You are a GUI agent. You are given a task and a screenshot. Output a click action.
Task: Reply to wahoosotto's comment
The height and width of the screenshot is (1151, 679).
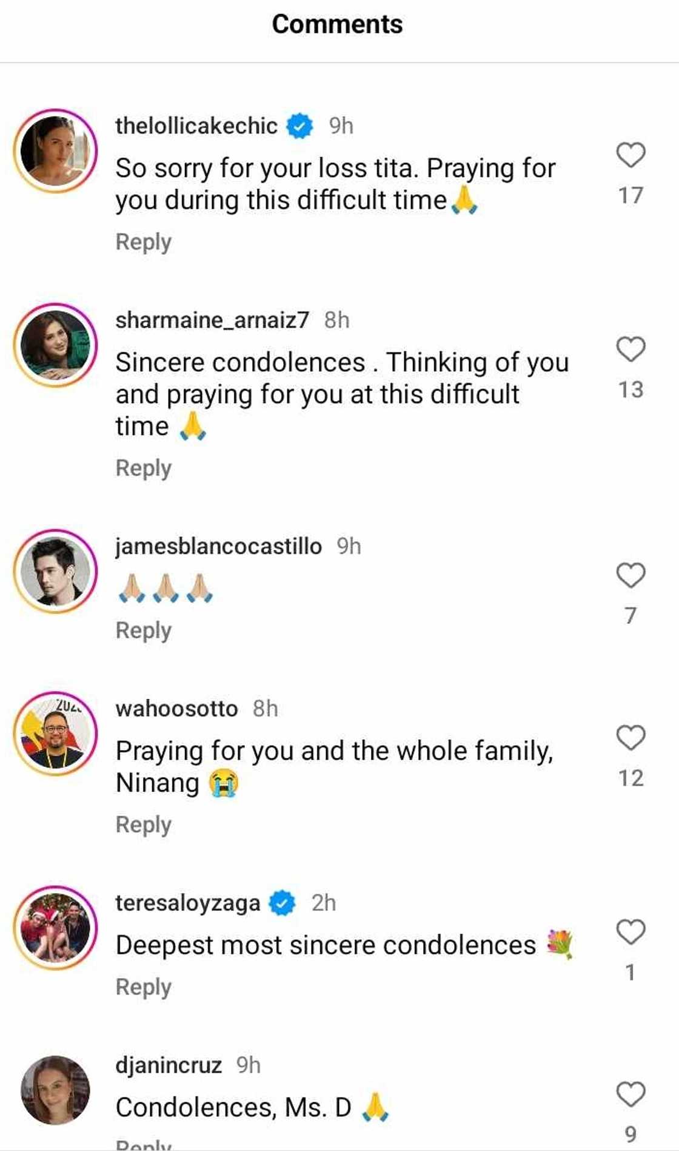[144, 825]
